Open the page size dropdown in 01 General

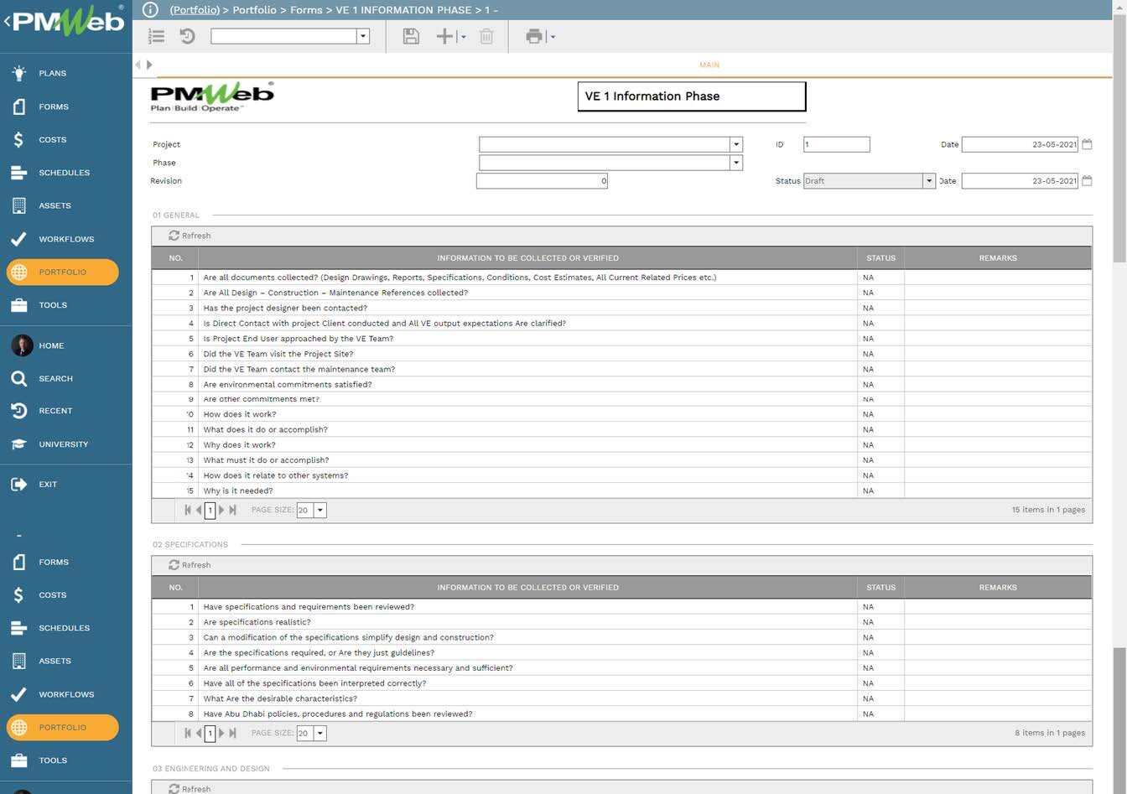point(319,509)
